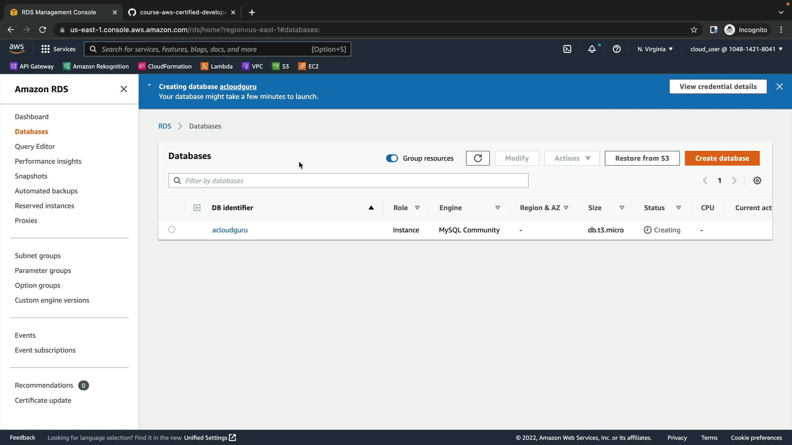Toggle the Group resources switch

click(392, 158)
